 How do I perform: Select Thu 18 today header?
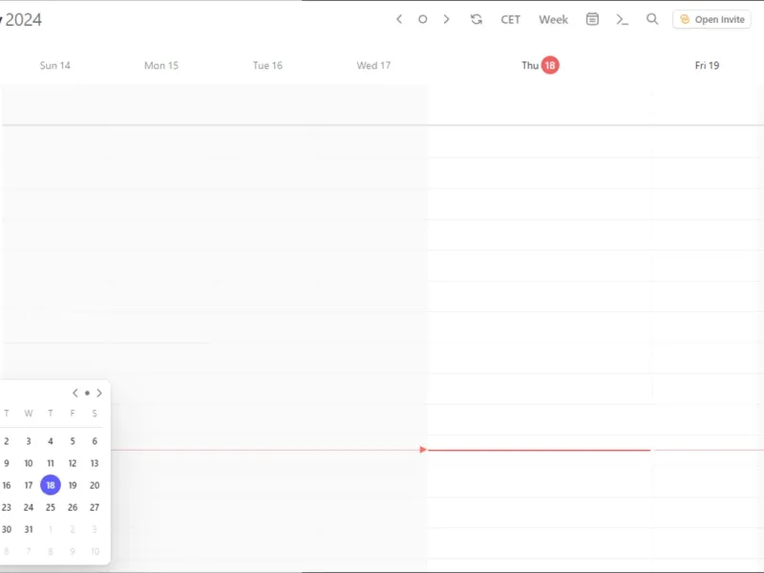[x=541, y=65]
